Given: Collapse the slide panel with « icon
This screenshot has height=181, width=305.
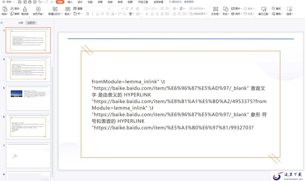Looking at the screenshot, I should tap(2, 23).
